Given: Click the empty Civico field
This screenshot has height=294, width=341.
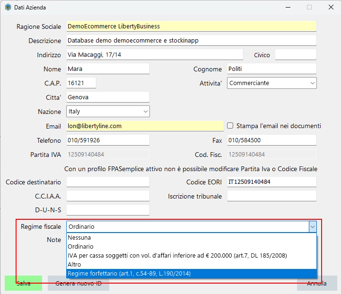Looking at the screenshot, I should (296, 55).
